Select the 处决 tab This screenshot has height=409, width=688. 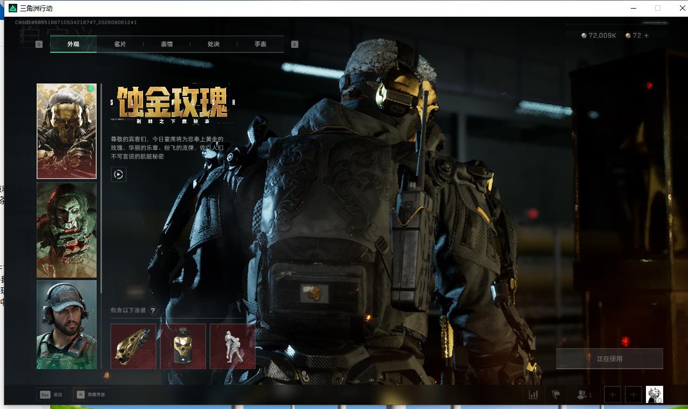(x=214, y=44)
